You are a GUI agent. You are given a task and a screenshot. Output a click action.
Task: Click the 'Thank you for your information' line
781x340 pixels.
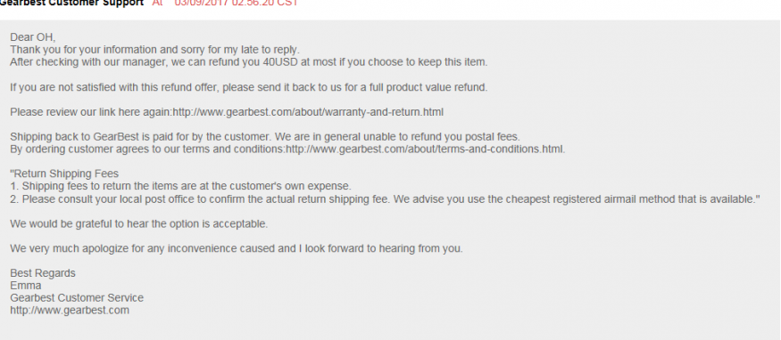pos(155,50)
